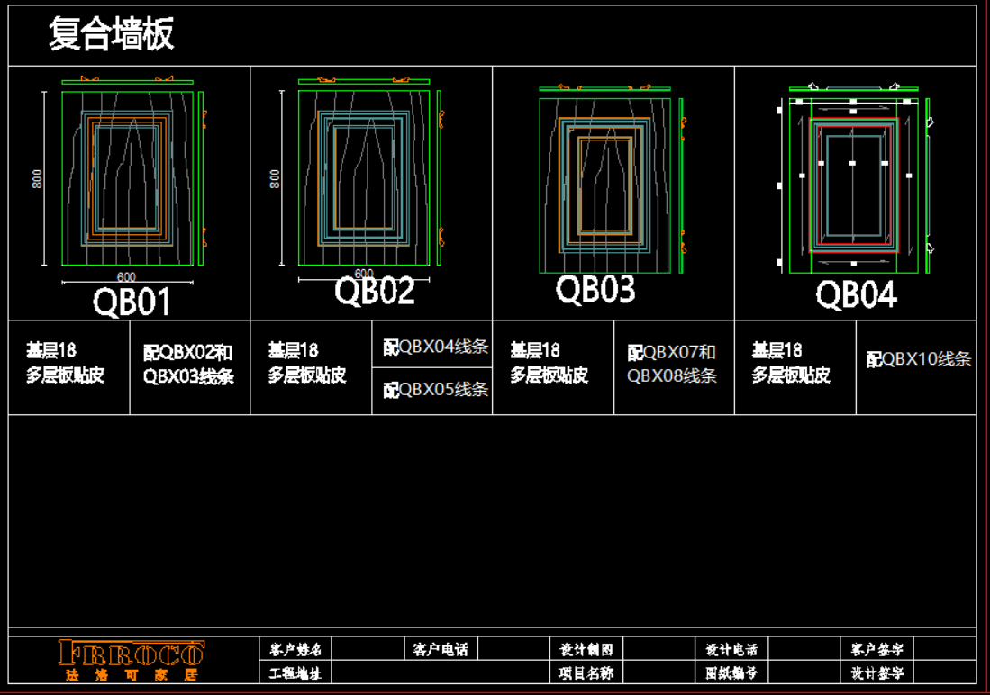Select the QB01 wall panel drawing
The width and height of the screenshot is (990, 695).
[127, 178]
